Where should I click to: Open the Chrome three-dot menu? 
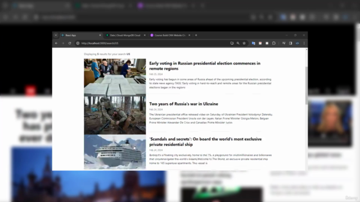click(304, 43)
